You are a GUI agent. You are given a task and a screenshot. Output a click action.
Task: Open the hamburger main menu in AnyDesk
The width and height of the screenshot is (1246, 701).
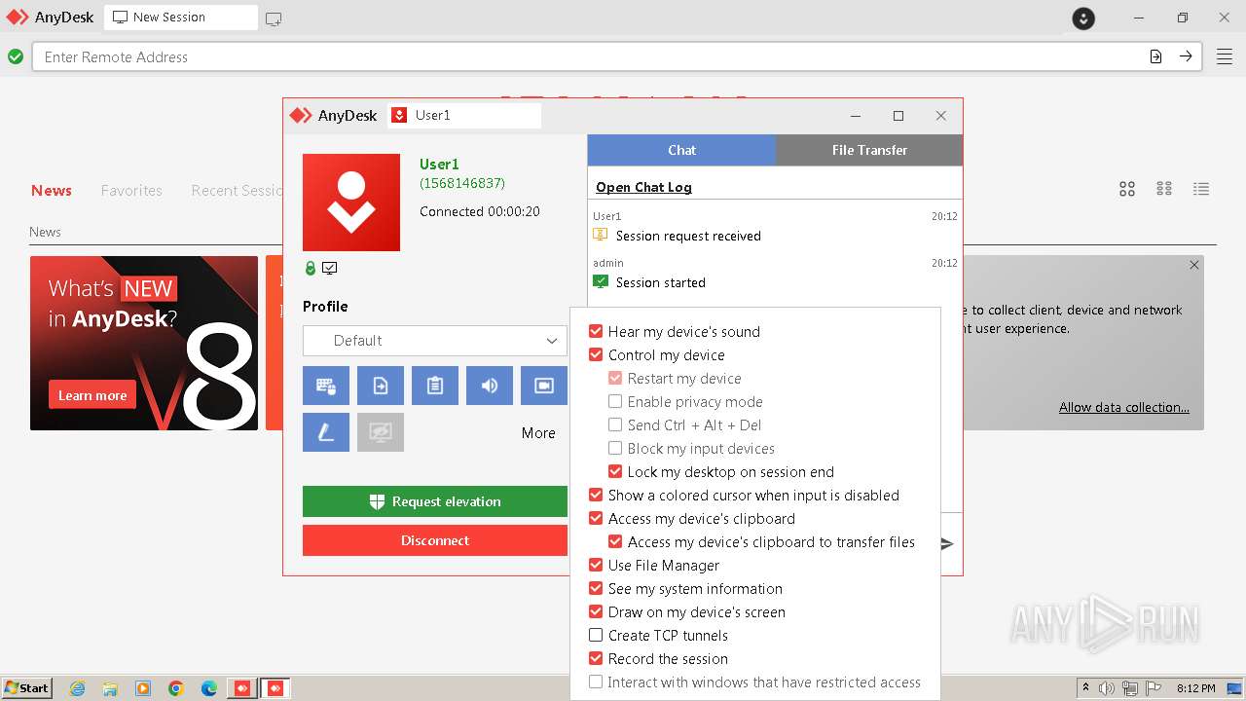[1224, 56]
